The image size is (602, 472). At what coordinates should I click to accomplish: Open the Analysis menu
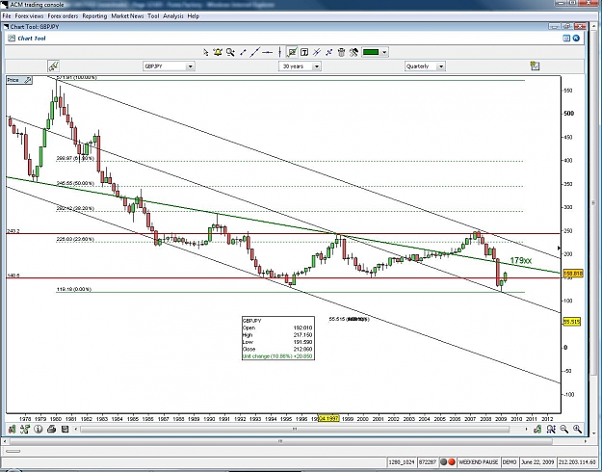pos(173,16)
